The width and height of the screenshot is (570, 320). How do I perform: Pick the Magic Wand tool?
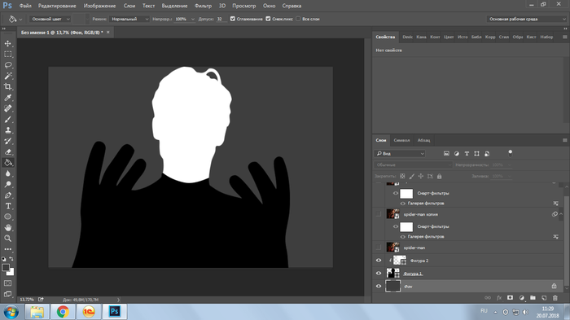tap(7, 76)
